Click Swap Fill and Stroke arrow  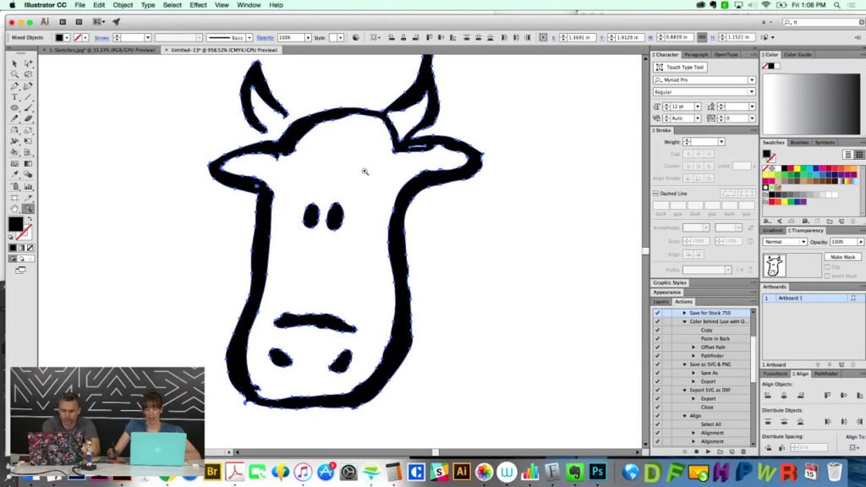coord(30,219)
